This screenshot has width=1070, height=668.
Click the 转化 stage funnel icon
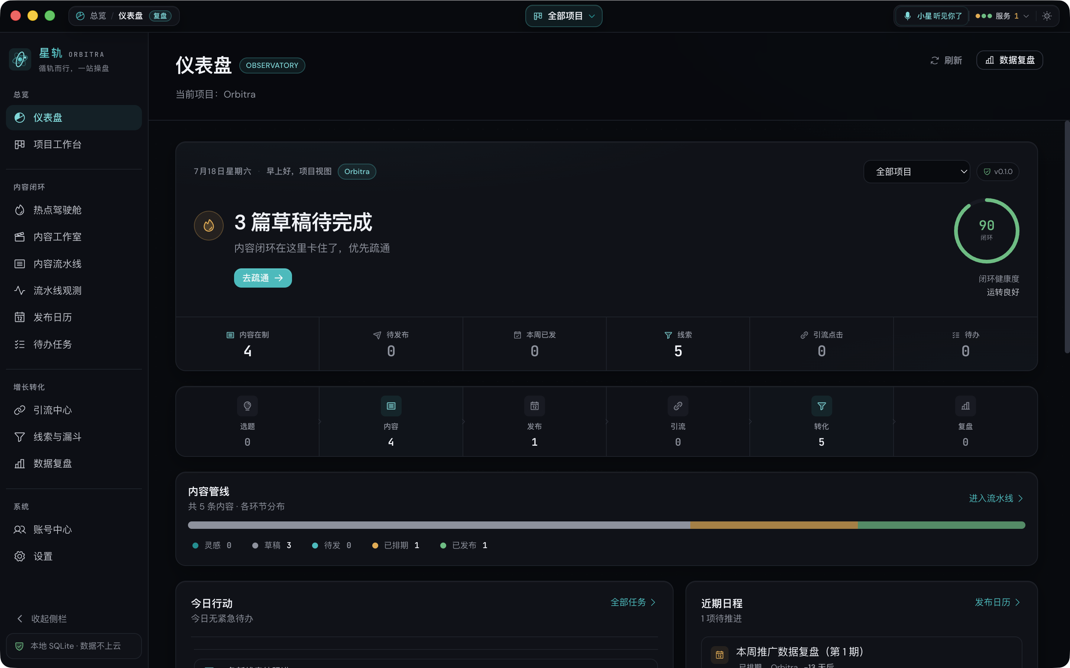click(821, 406)
